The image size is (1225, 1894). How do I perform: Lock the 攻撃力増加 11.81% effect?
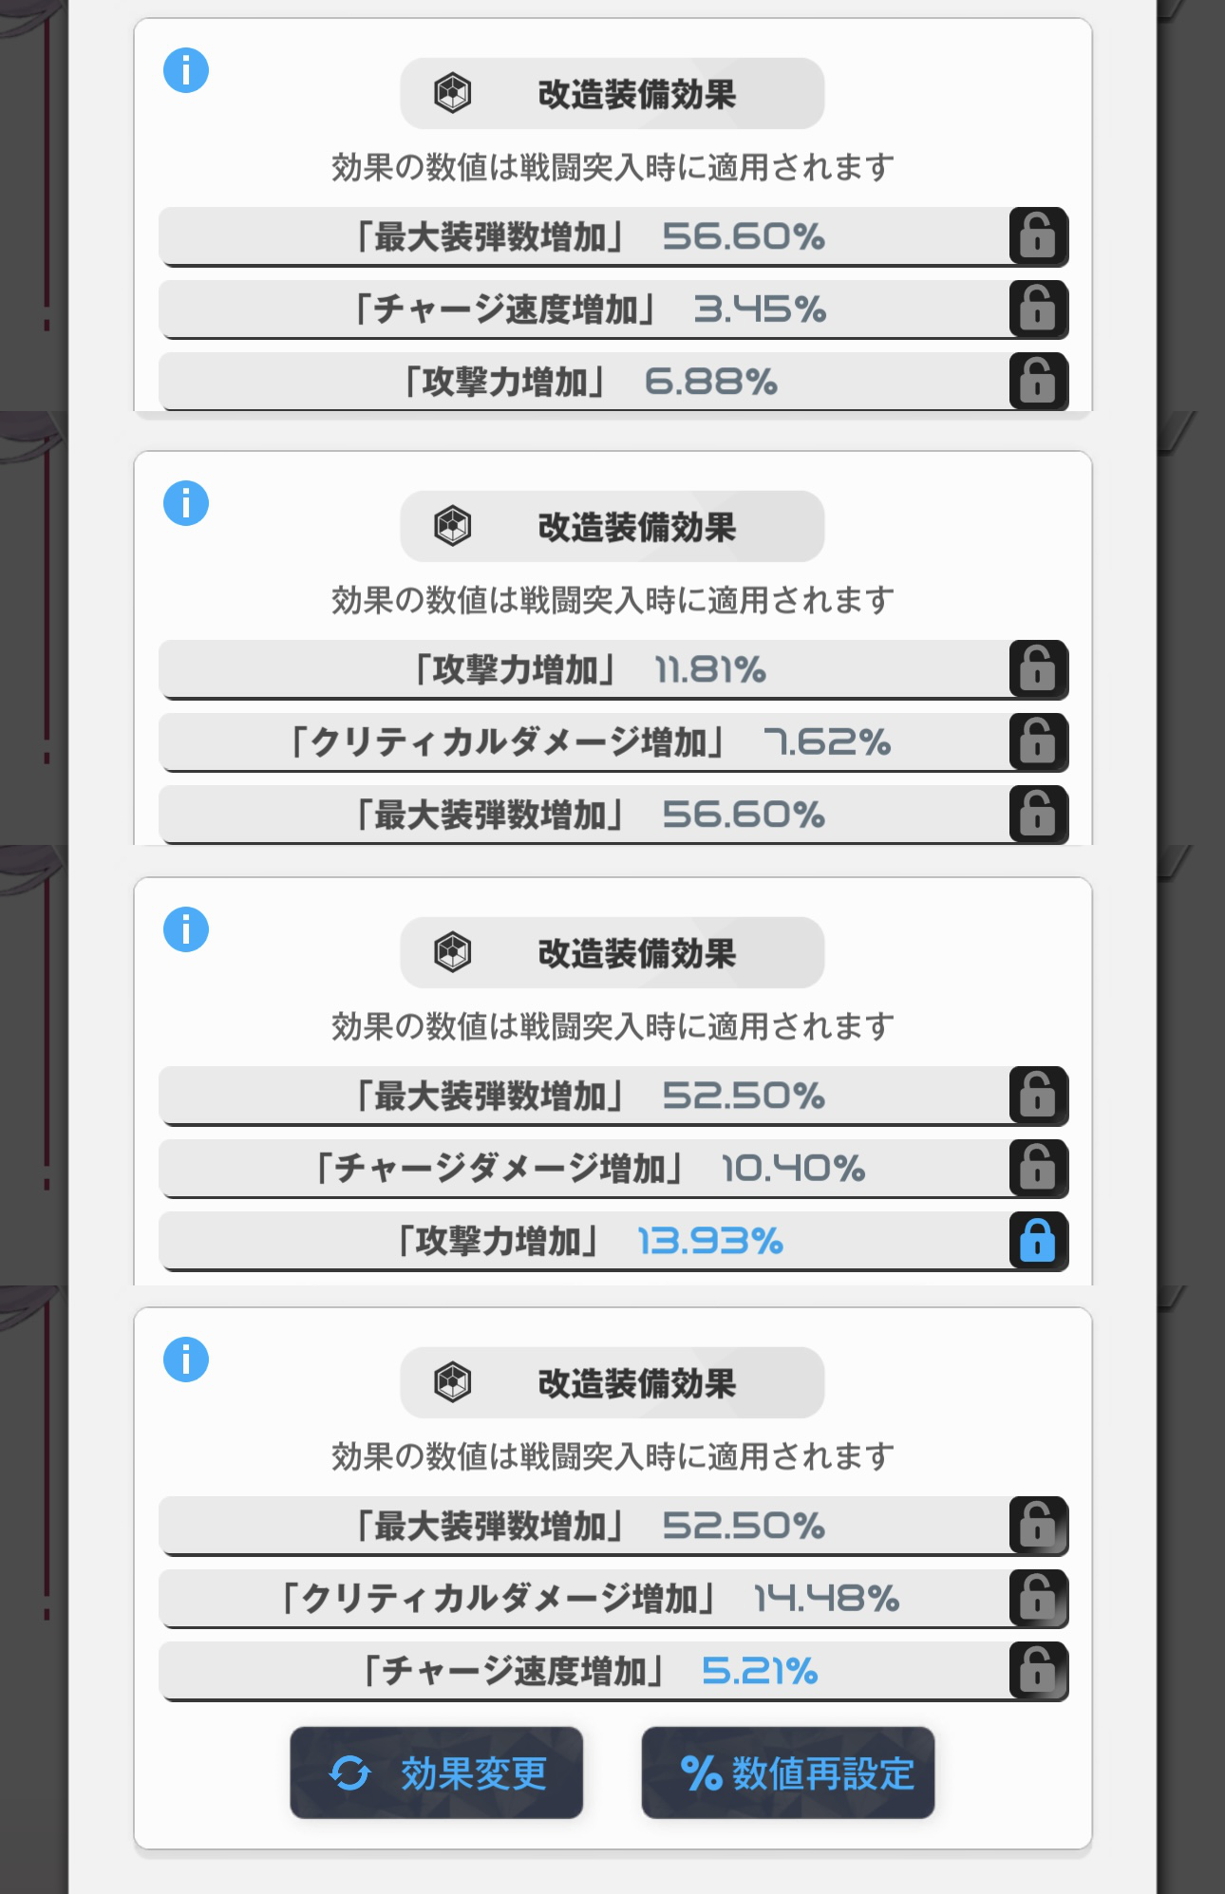click(1037, 670)
